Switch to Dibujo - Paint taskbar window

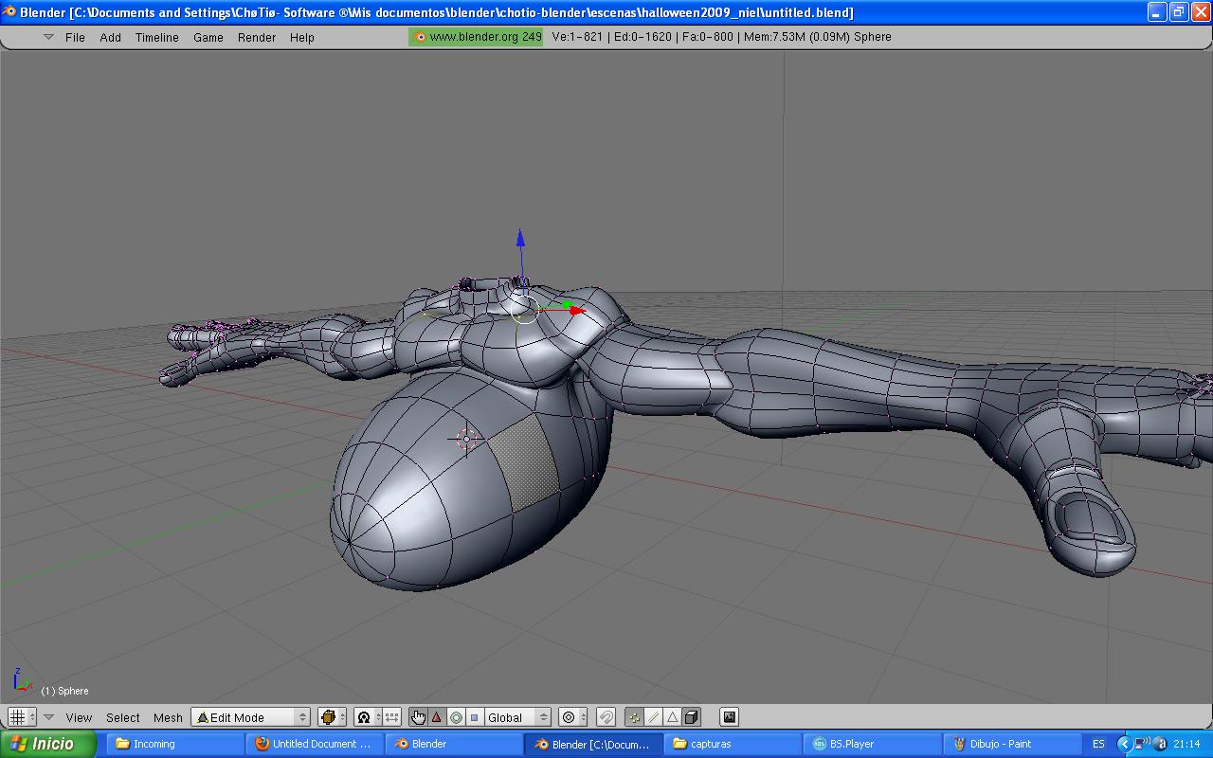pos(1010,744)
